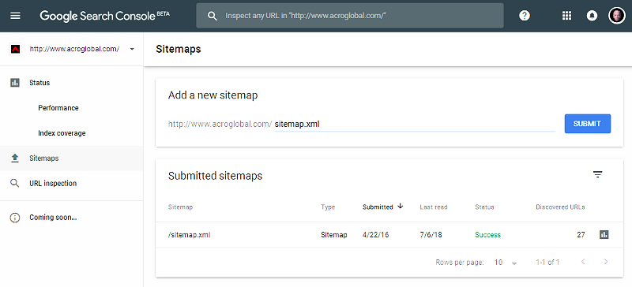The image size is (632, 287).
Task: Open filter icon for Submitted sitemaps
Action: click(597, 174)
